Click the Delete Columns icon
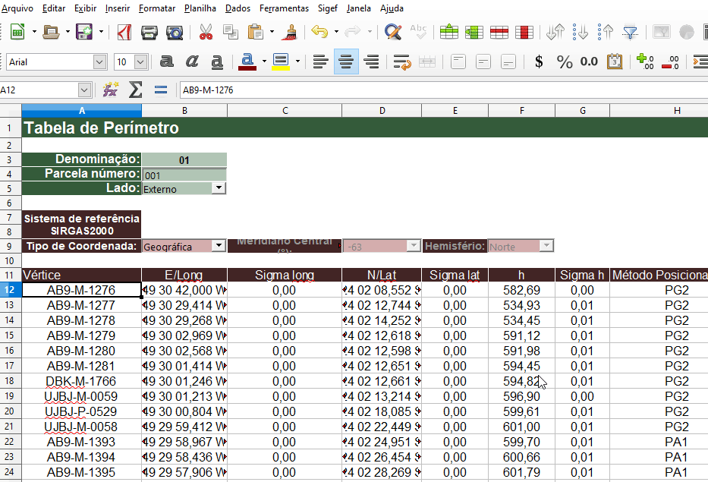708x482 pixels. click(524, 32)
